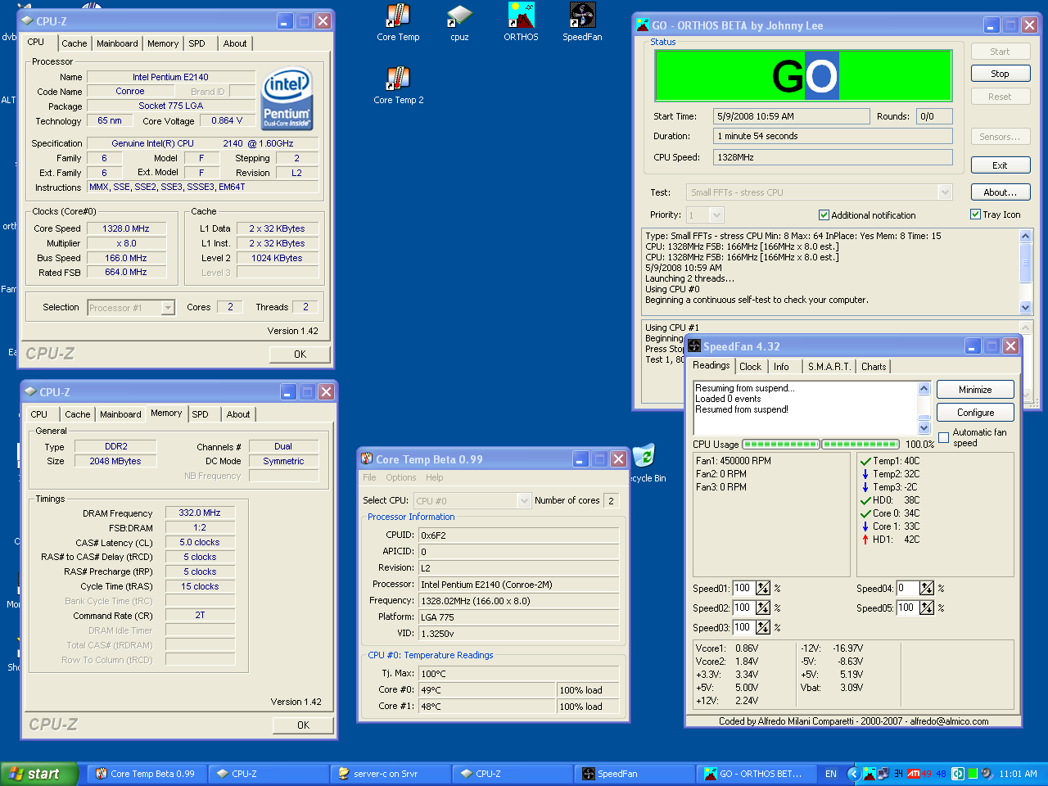Expand the Processor #1 selection dropdown
Screen dimensions: 1048x786
pyautogui.click(x=168, y=308)
